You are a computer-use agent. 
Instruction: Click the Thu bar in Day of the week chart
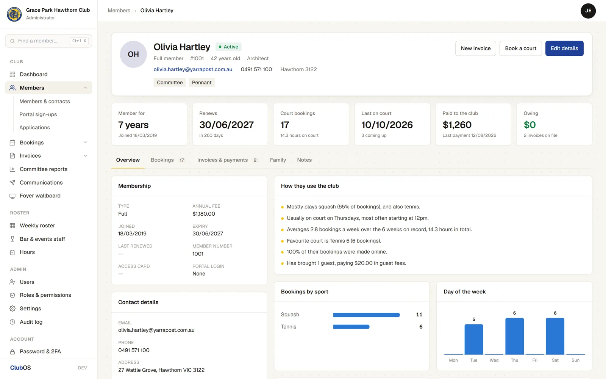[514, 336]
